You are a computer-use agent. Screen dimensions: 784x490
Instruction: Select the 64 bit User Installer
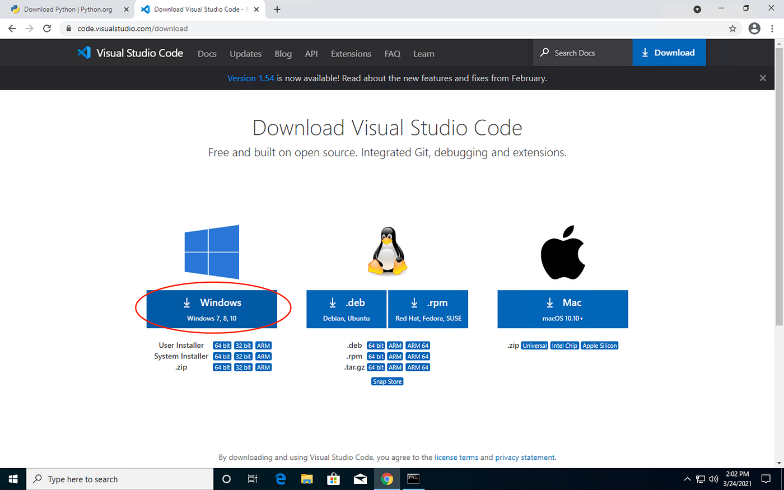(222, 345)
